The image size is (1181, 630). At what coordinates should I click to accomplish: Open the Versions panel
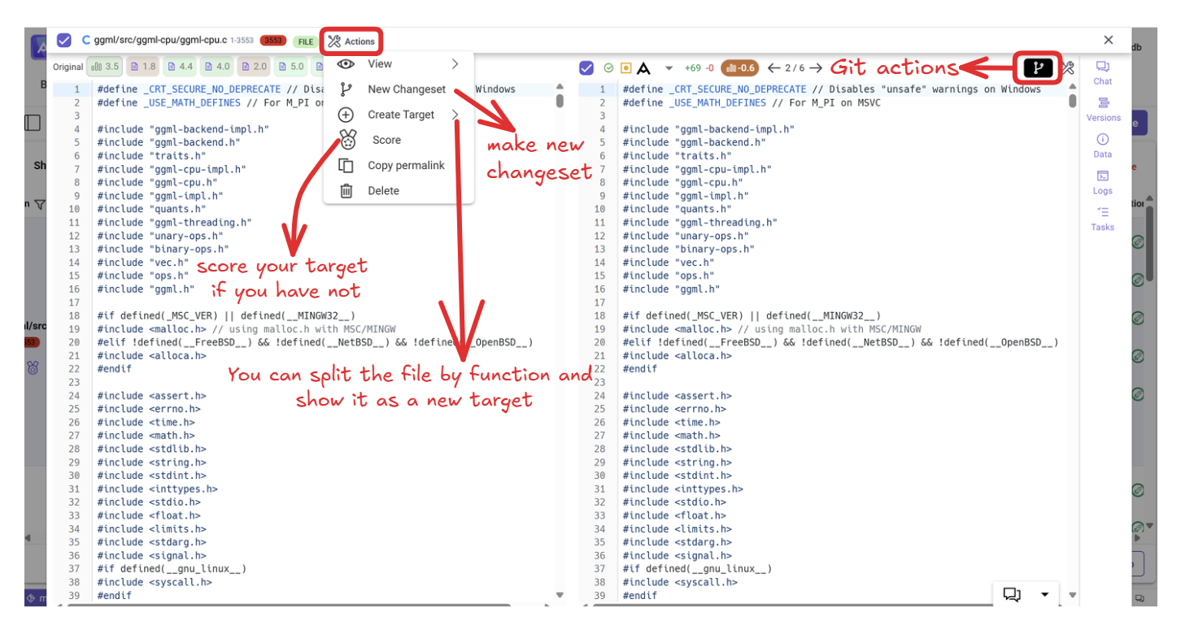[x=1103, y=109]
